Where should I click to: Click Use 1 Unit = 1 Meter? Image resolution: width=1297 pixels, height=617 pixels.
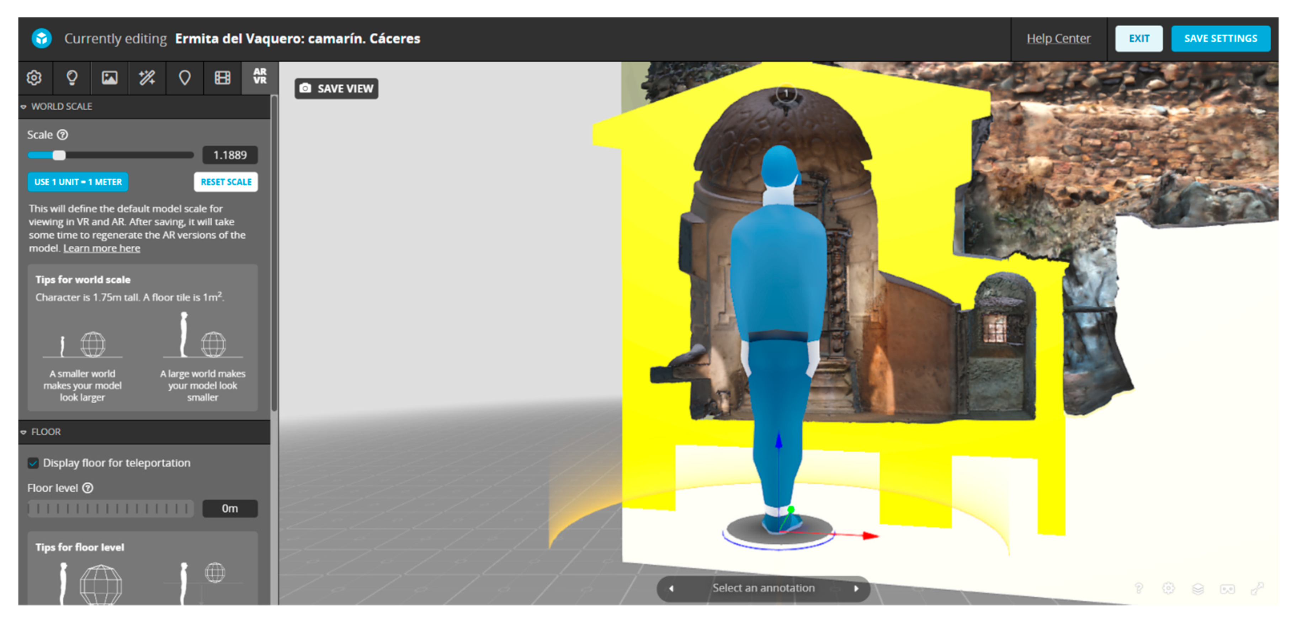(x=78, y=182)
